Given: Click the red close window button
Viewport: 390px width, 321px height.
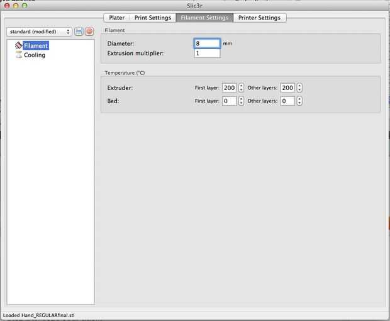Looking at the screenshot, I should point(7,5).
